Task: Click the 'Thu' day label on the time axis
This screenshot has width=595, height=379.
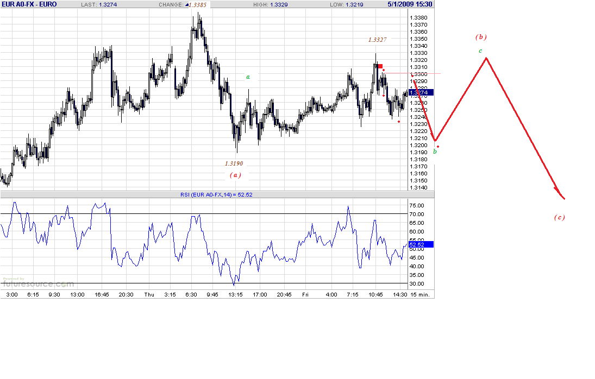Action: (x=149, y=294)
